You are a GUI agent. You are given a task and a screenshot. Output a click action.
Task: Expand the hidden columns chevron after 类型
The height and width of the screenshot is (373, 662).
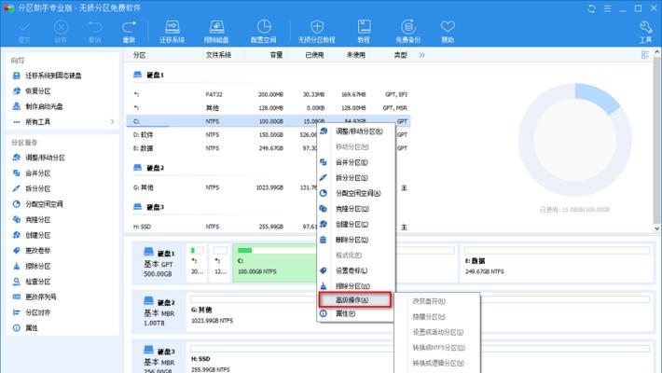click(x=421, y=55)
